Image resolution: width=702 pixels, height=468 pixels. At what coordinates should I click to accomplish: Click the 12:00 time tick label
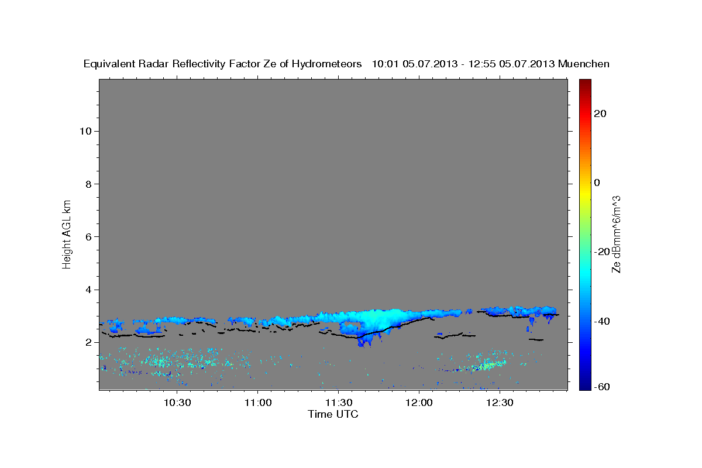point(419,402)
